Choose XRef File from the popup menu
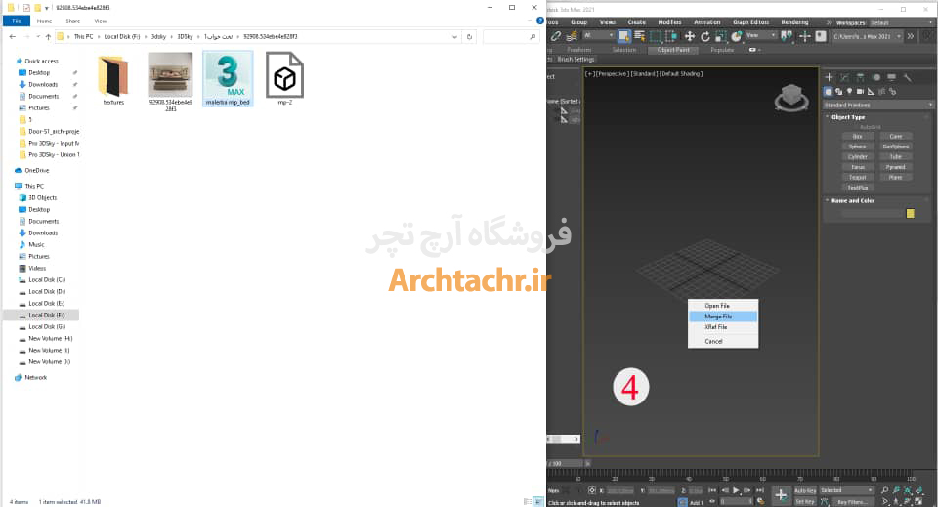The height and width of the screenshot is (507, 938). point(723,327)
